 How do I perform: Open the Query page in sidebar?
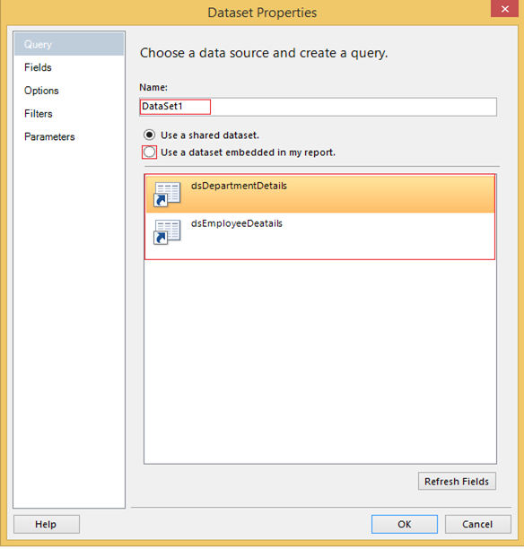pyautogui.click(x=69, y=44)
